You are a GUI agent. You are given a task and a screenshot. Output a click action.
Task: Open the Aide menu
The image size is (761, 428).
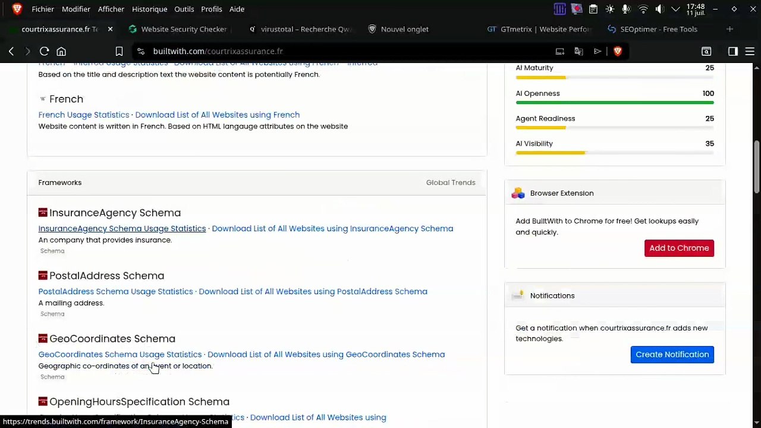(237, 9)
